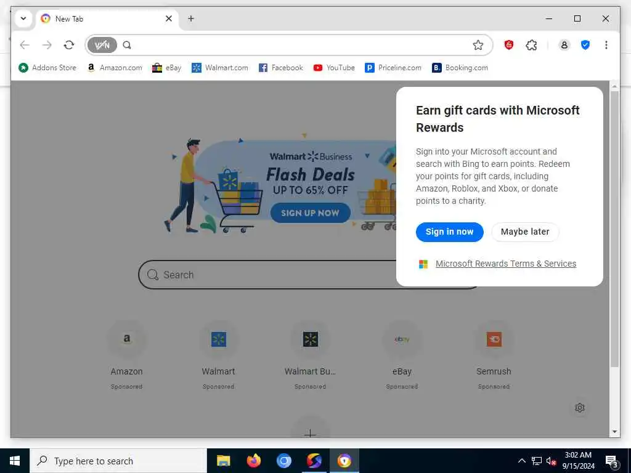The height and width of the screenshot is (473, 631).
Task: Click Maybe later button
Action: pos(525,232)
